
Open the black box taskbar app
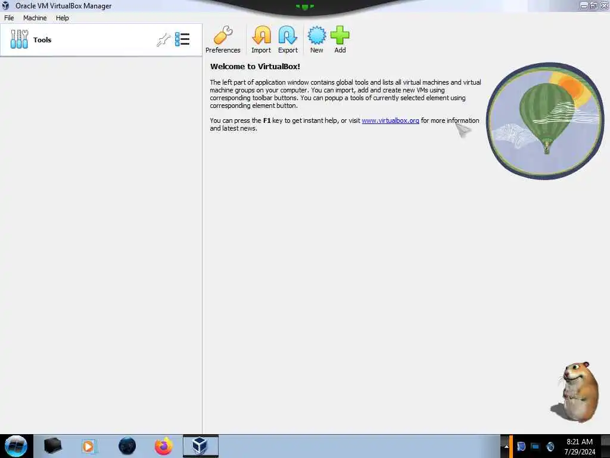tap(52, 446)
